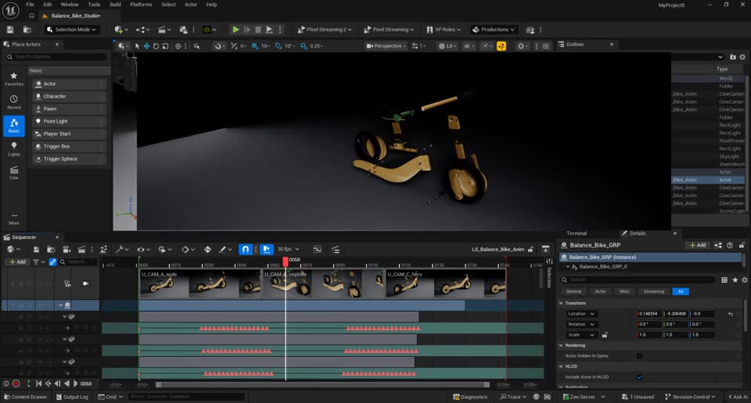751x403 pixels.
Task: Open the Productions dropdown
Action: (494, 30)
